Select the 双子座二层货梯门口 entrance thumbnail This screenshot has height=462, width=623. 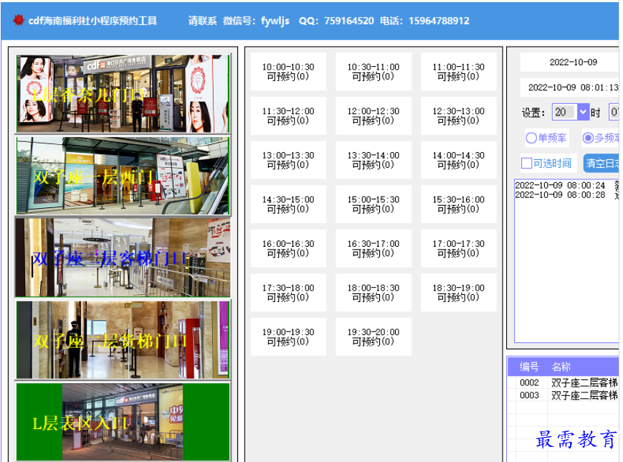click(x=123, y=340)
